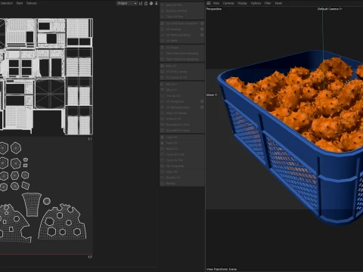Stop Interactive Mapping
This screenshot has width=363, height=272.
(182, 59)
